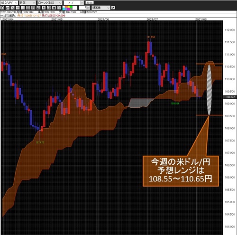The image size is (237, 235).
Task: Select the eraser tool icon
Action: [49, 8]
